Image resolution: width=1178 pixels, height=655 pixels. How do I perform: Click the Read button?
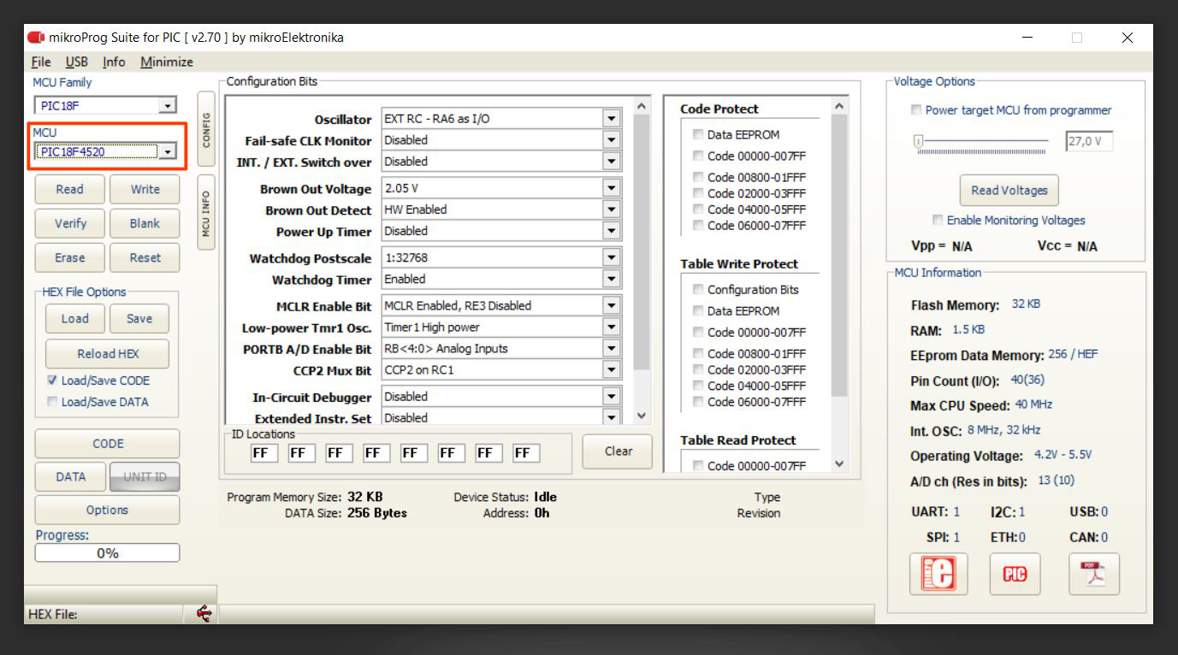(x=70, y=189)
